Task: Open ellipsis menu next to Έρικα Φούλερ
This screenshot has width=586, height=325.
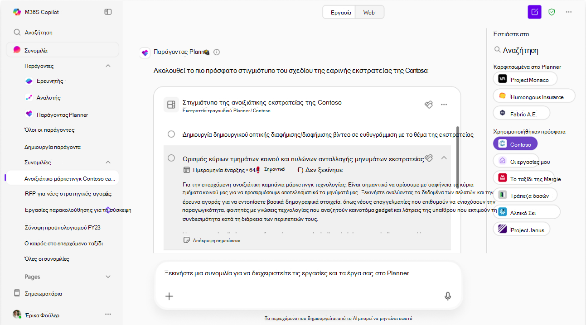Action: pyautogui.click(x=108, y=314)
